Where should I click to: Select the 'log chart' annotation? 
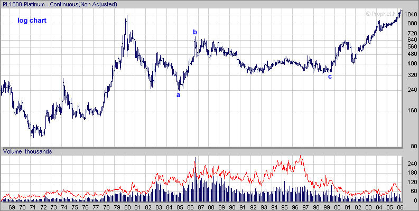[x=32, y=21]
